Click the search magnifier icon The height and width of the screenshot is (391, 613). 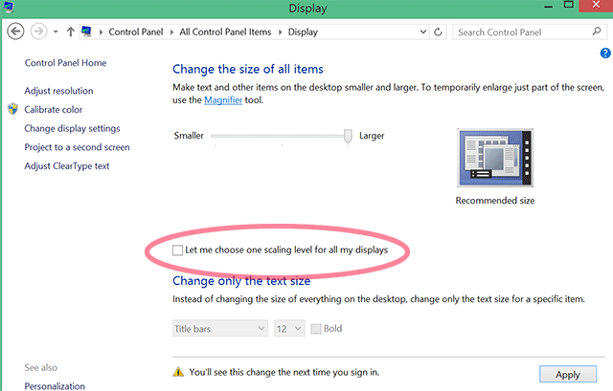pos(597,32)
